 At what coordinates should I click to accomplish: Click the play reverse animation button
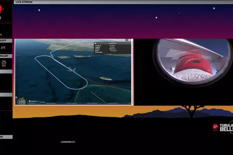tap(19, 104)
